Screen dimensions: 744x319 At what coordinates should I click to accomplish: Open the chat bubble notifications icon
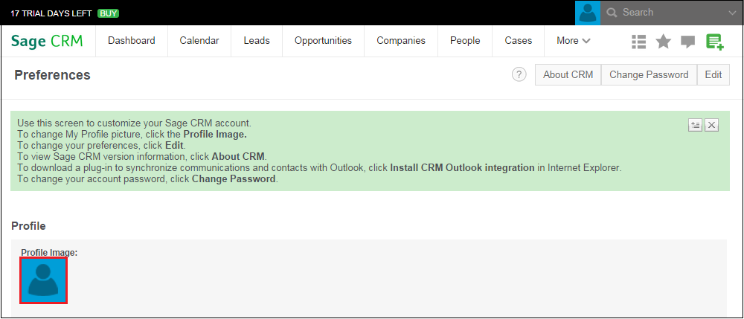[x=687, y=42]
